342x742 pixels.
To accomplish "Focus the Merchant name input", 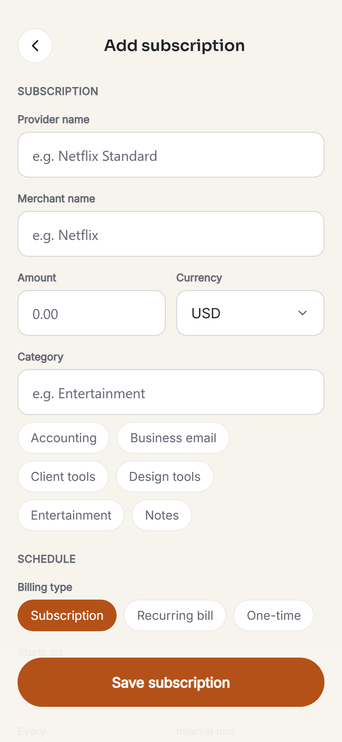I will click(x=171, y=234).
